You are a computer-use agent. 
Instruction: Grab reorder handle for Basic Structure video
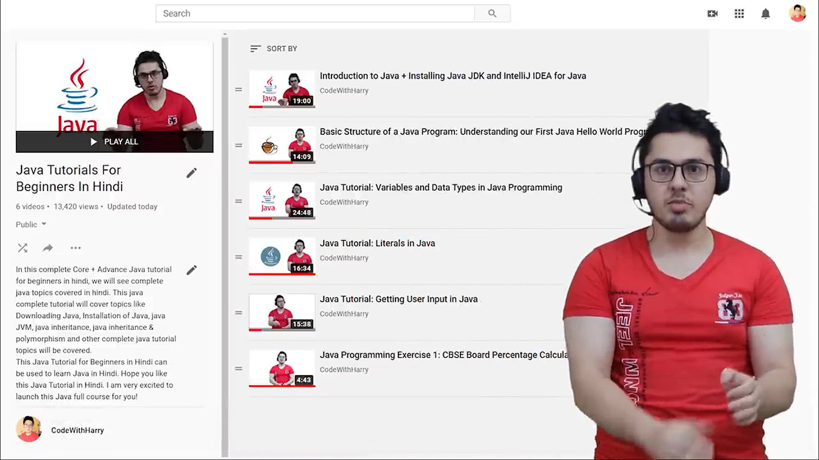pyautogui.click(x=239, y=145)
